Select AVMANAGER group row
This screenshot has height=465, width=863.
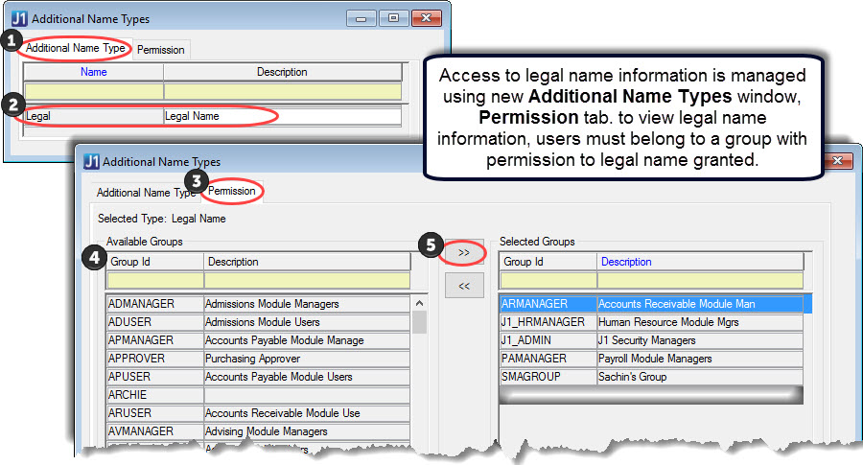click(x=259, y=430)
